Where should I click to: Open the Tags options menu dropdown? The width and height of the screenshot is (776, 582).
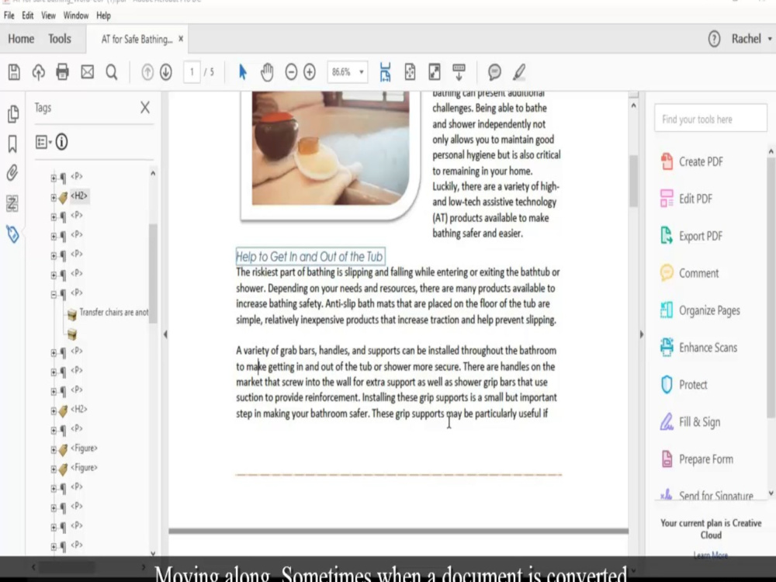[x=43, y=142]
